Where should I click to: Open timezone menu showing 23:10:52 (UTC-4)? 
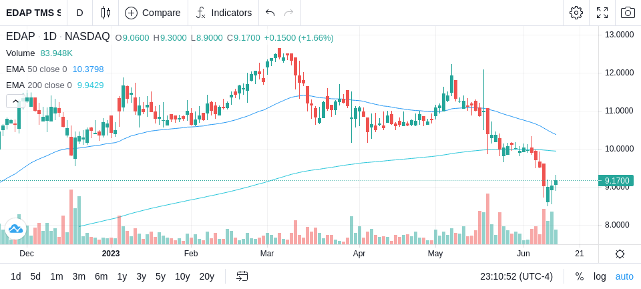pyautogui.click(x=516, y=277)
